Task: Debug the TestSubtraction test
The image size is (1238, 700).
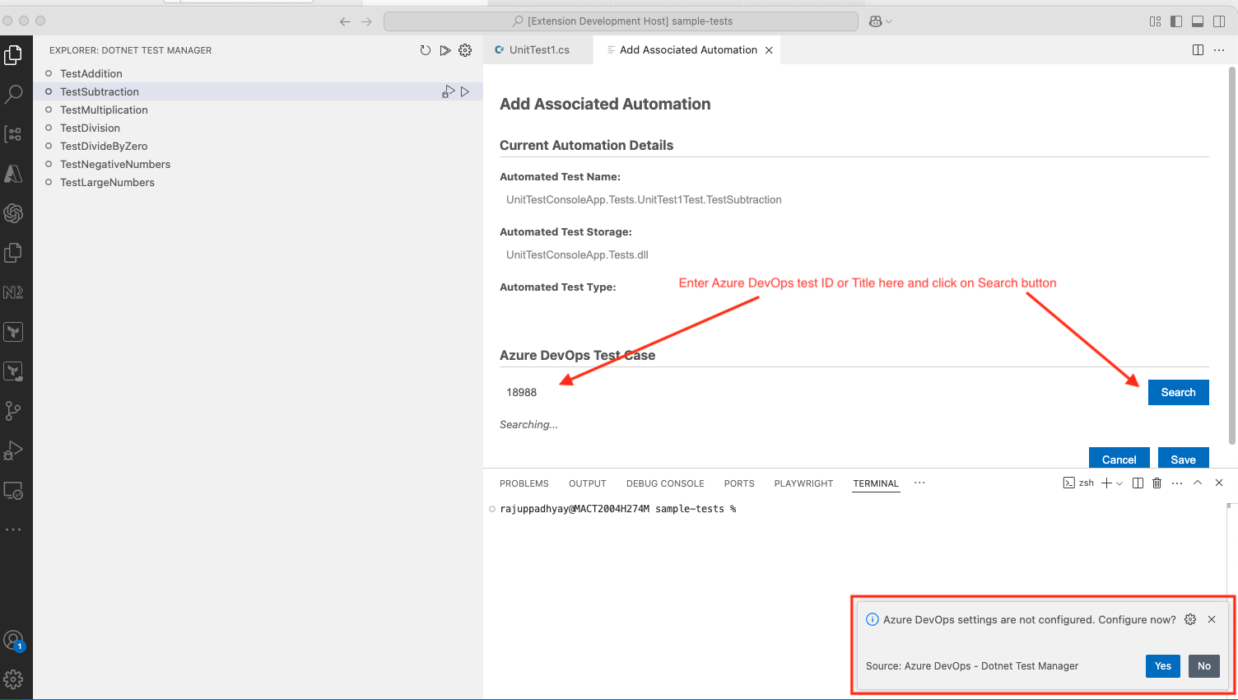Action: click(449, 91)
